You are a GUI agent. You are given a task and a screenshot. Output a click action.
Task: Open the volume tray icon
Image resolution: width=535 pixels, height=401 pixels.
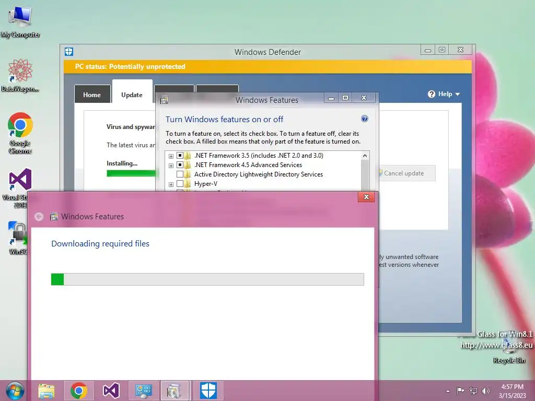[485, 391]
